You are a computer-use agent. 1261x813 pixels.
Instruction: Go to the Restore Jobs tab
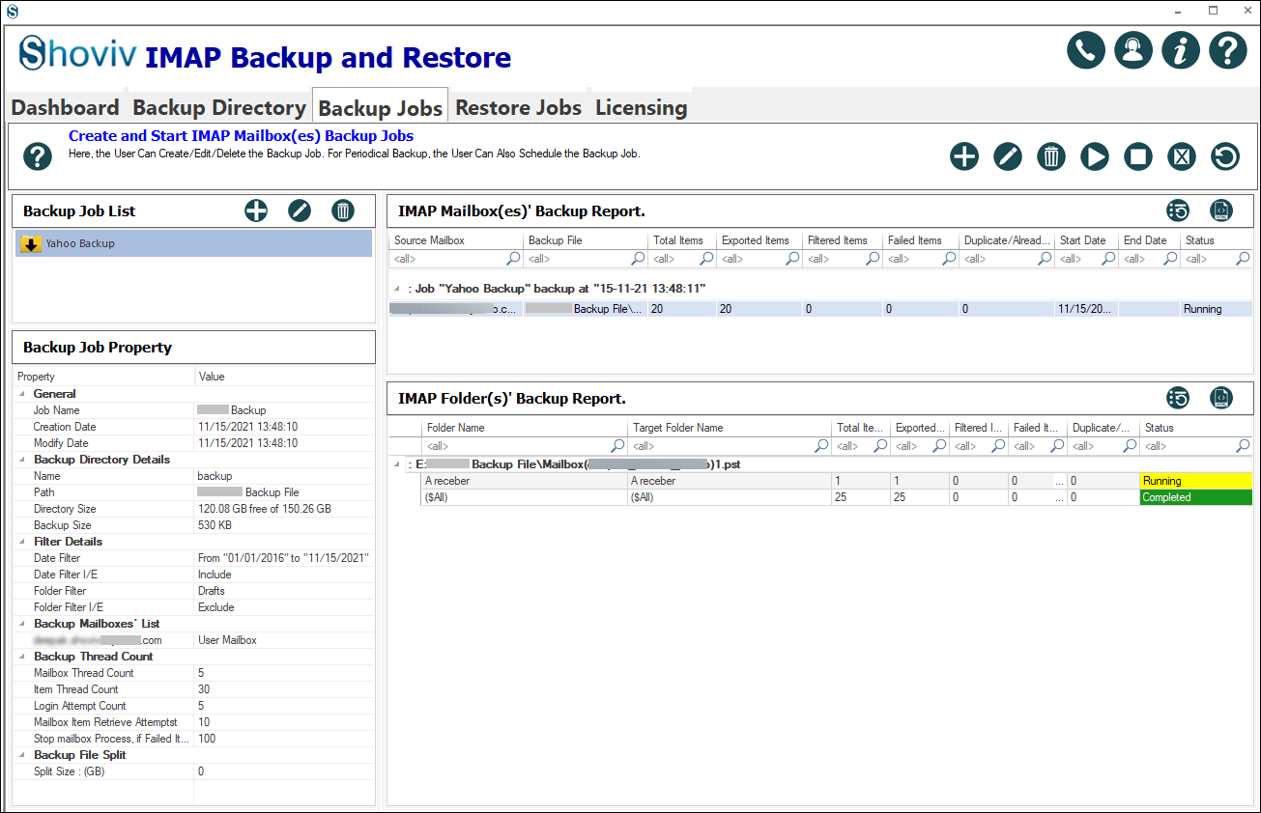[x=518, y=107]
